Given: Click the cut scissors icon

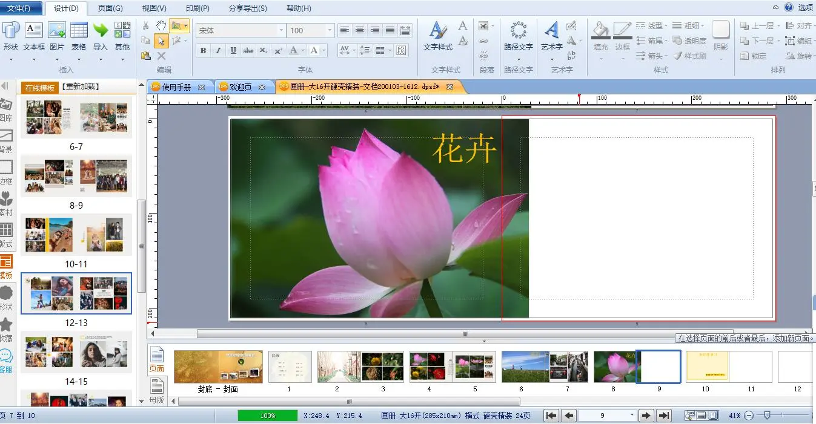Looking at the screenshot, I should tap(145, 25).
